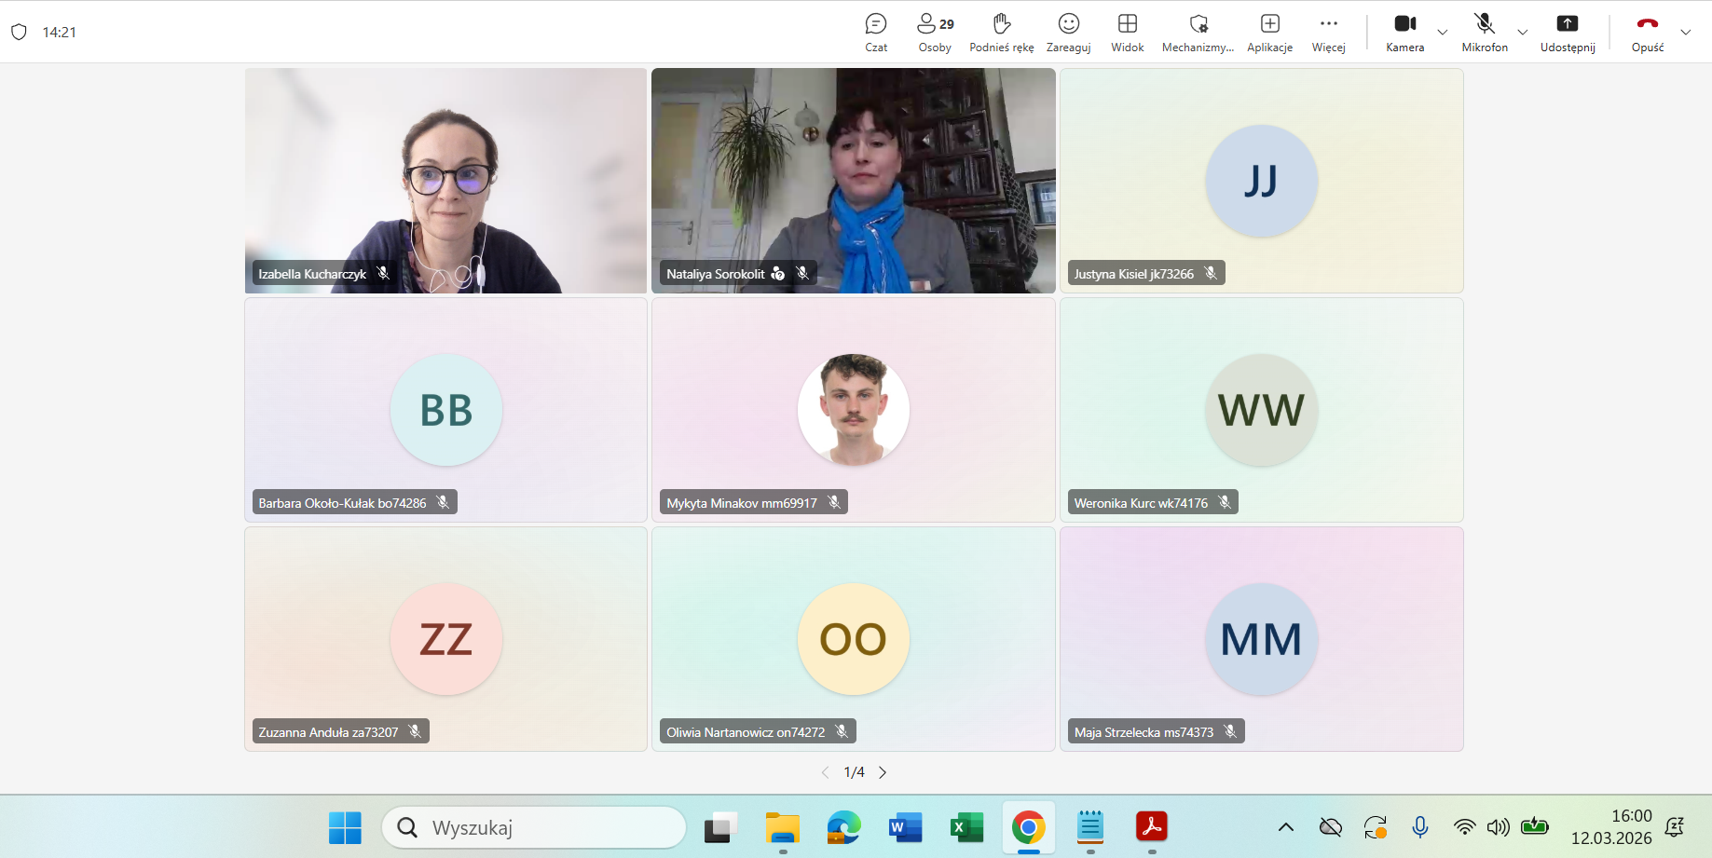This screenshot has width=1712, height=858.
Task: Unmute the Mikrofon microphone
Action: (x=1484, y=33)
